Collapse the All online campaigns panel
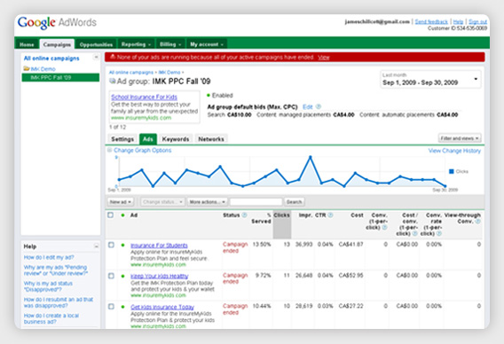Screen dimensions: 504x344 (96, 57)
